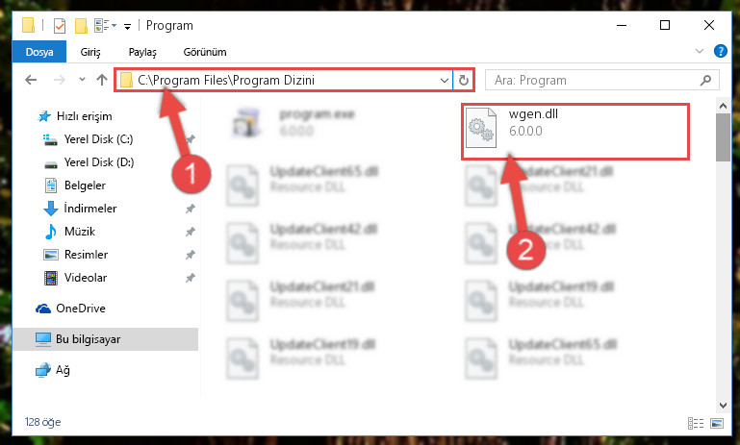740x445 pixels.
Task: Open the help question mark icon
Action: coord(720,51)
